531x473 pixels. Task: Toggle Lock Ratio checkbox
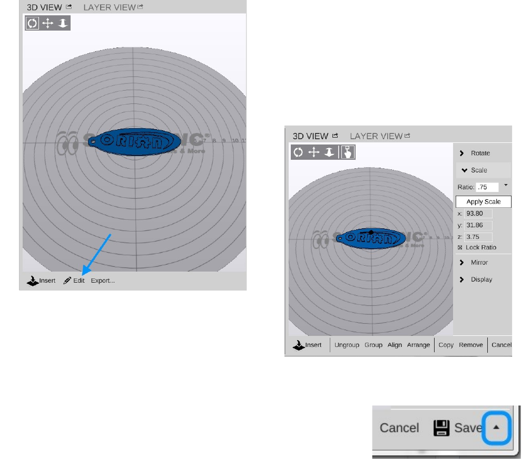tap(460, 247)
